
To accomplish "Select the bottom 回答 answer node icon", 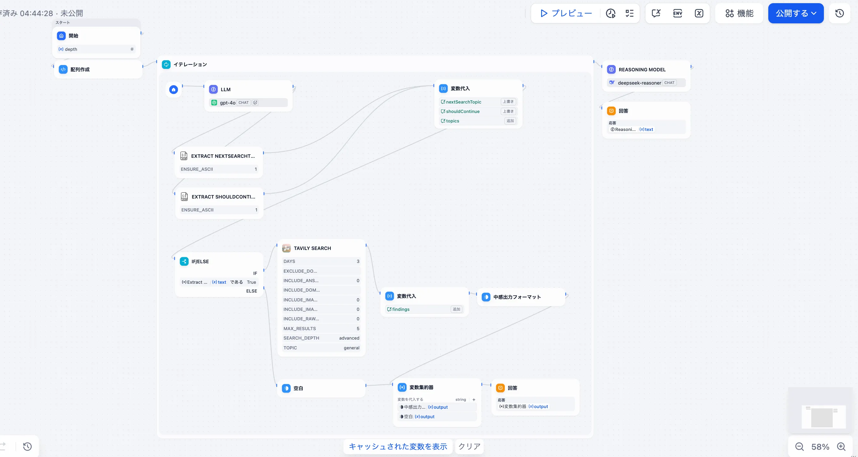I will pyautogui.click(x=500, y=388).
